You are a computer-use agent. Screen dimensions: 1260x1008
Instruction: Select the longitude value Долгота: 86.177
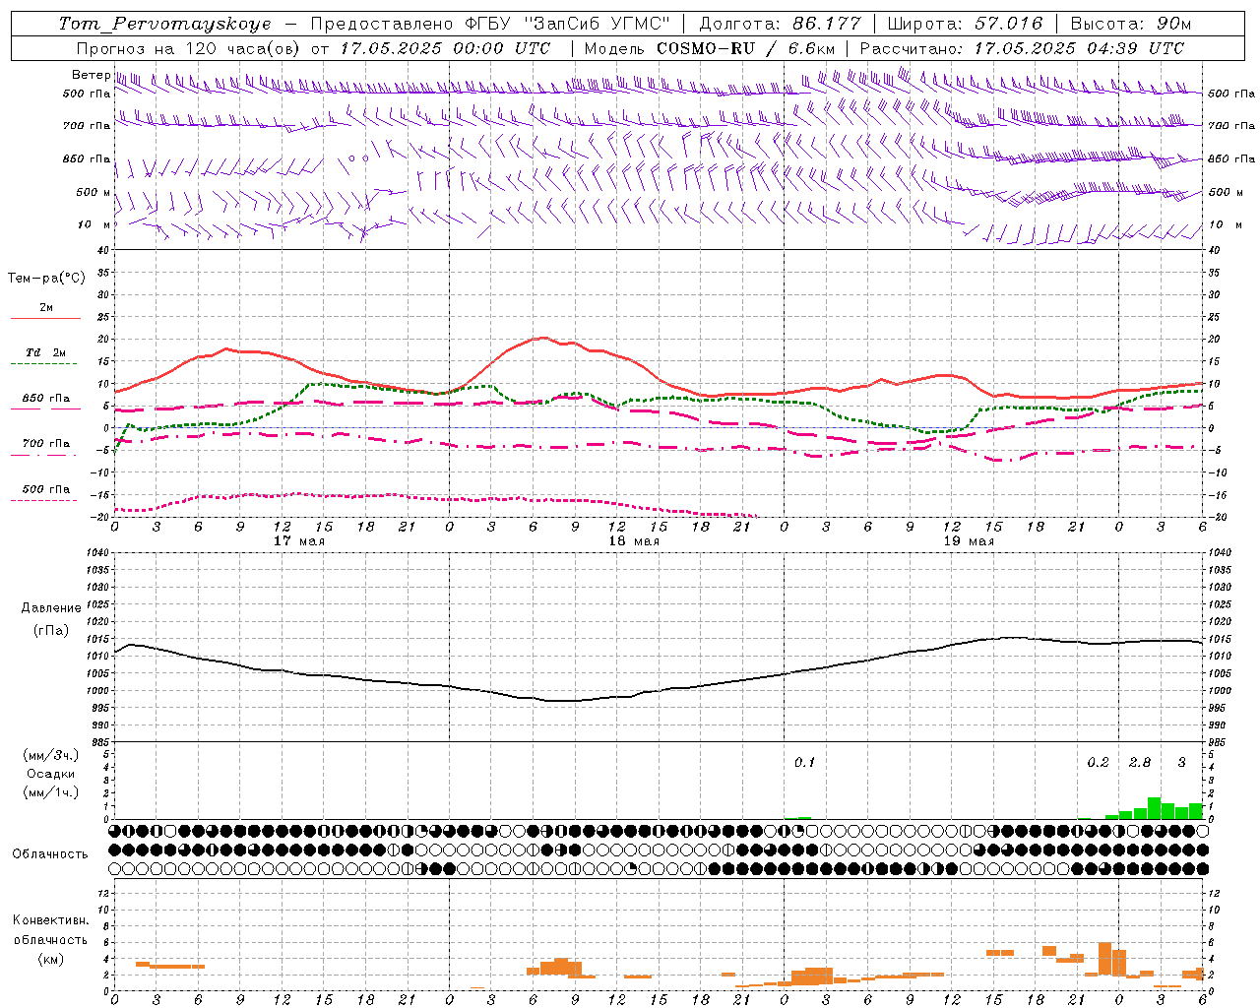(780, 24)
